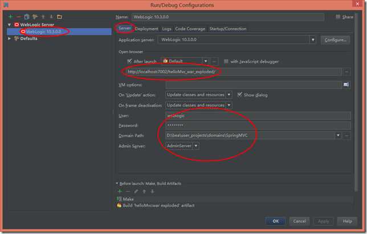This screenshot has width=367, height=234.
Task: Switch to the Deployment tab
Action: [146, 29]
